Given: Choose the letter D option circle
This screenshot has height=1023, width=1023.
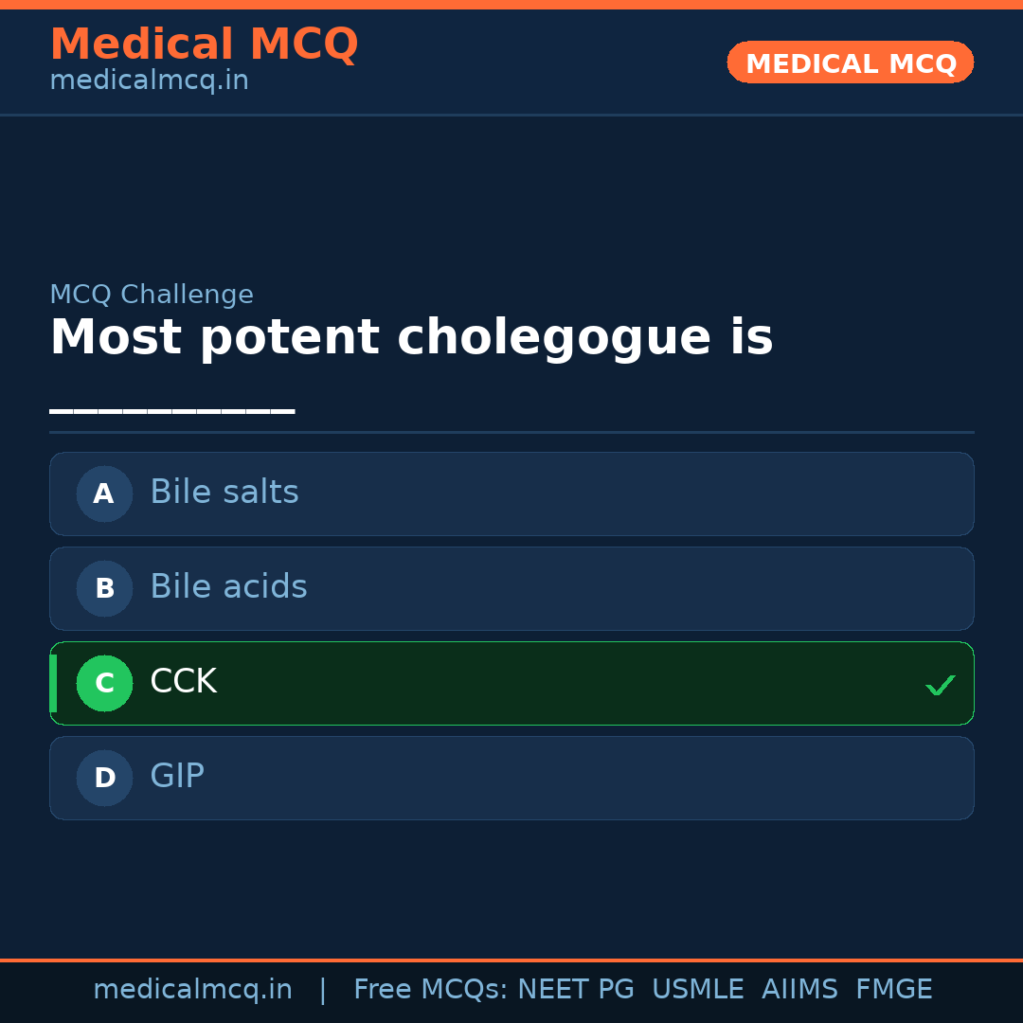Looking at the screenshot, I should pyautogui.click(x=104, y=778).
